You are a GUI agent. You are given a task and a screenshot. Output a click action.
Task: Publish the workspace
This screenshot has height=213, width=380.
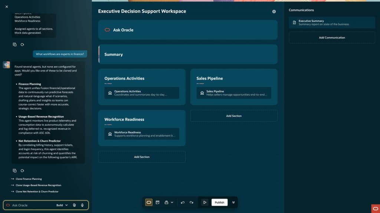click(x=219, y=202)
